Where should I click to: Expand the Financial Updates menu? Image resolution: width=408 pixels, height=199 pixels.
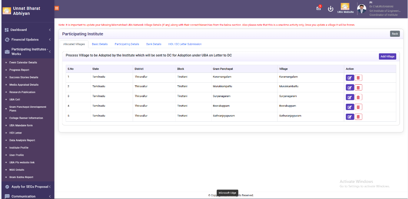pyautogui.click(x=27, y=40)
